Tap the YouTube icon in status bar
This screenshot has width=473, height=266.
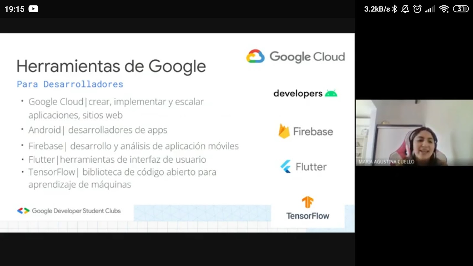[33, 9]
